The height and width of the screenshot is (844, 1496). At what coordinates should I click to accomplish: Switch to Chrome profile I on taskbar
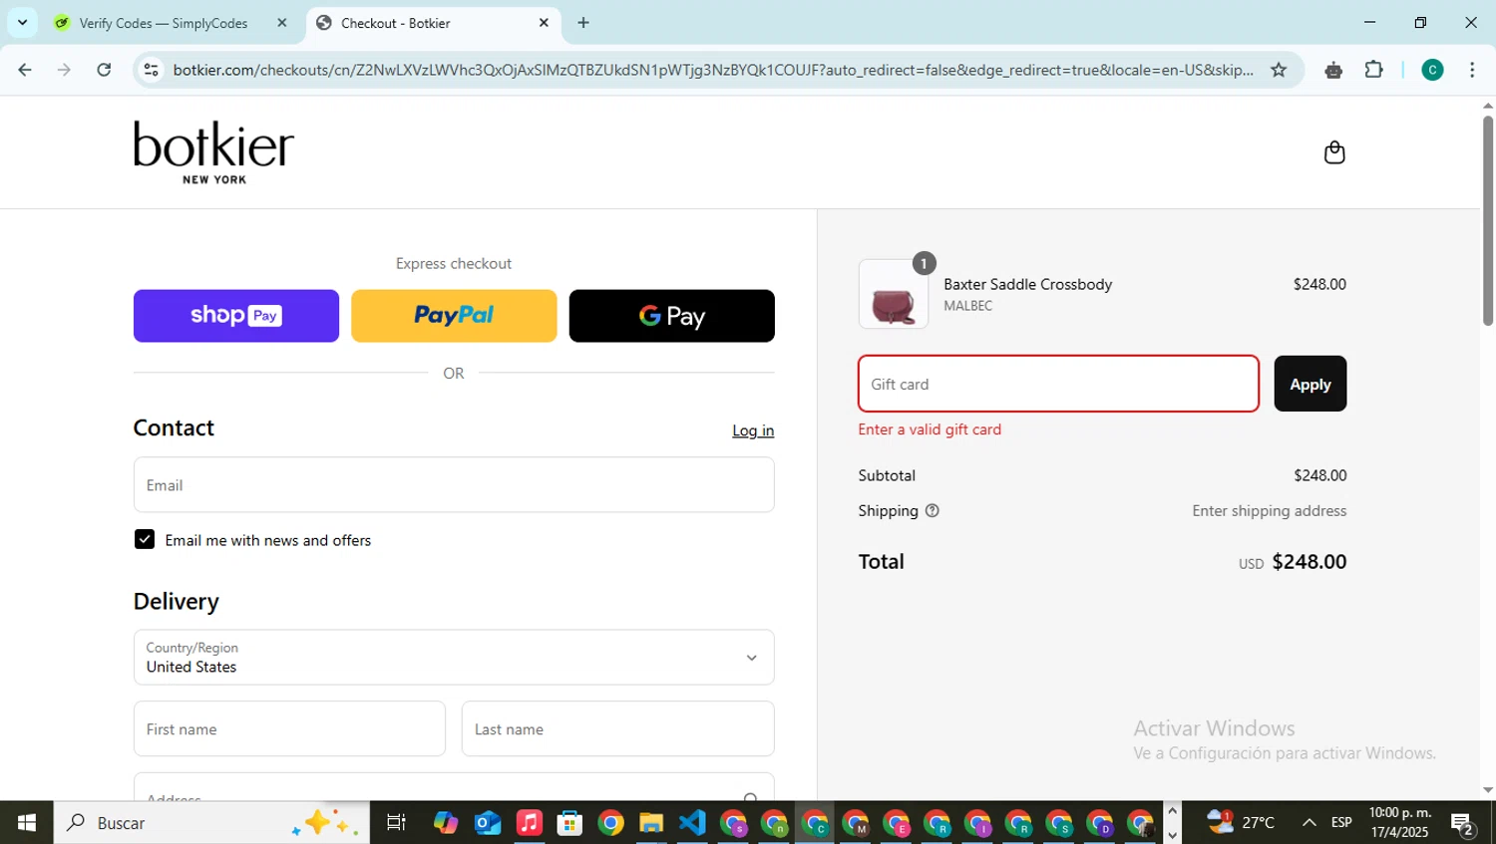pyautogui.click(x=977, y=823)
